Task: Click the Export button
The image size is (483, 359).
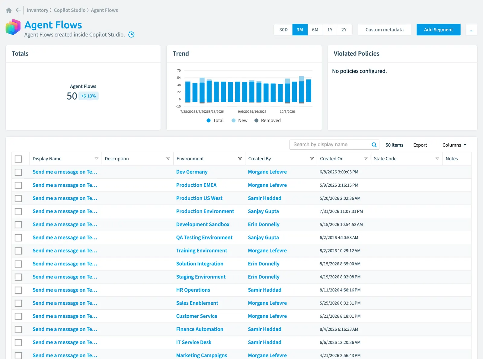Action: [420, 145]
